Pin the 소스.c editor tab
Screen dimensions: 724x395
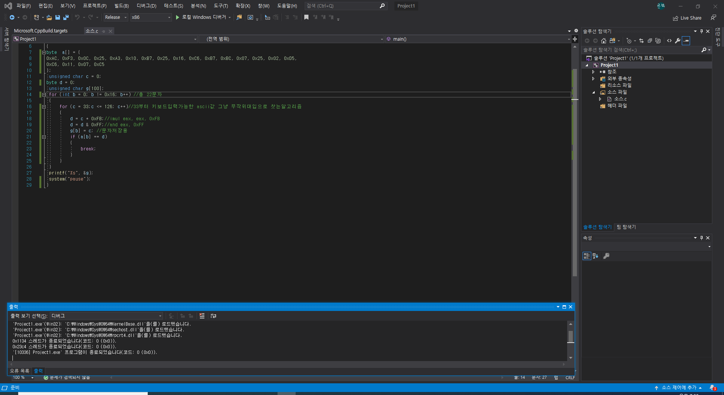tap(104, 31)
